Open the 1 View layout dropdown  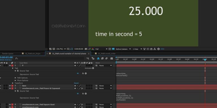pos(137,49)
